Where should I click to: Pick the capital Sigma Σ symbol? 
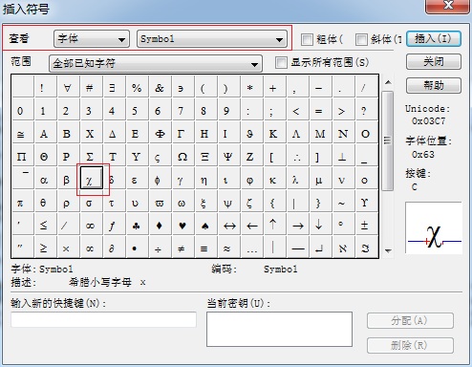(x=90, y=157)
